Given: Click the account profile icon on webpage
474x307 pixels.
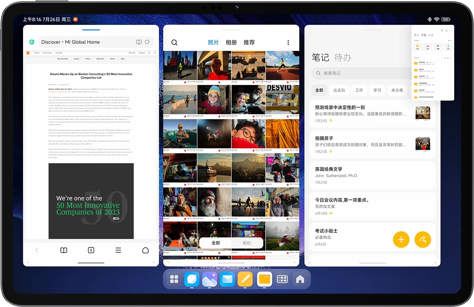Looking at the screenshot, I should click(155, 53).
